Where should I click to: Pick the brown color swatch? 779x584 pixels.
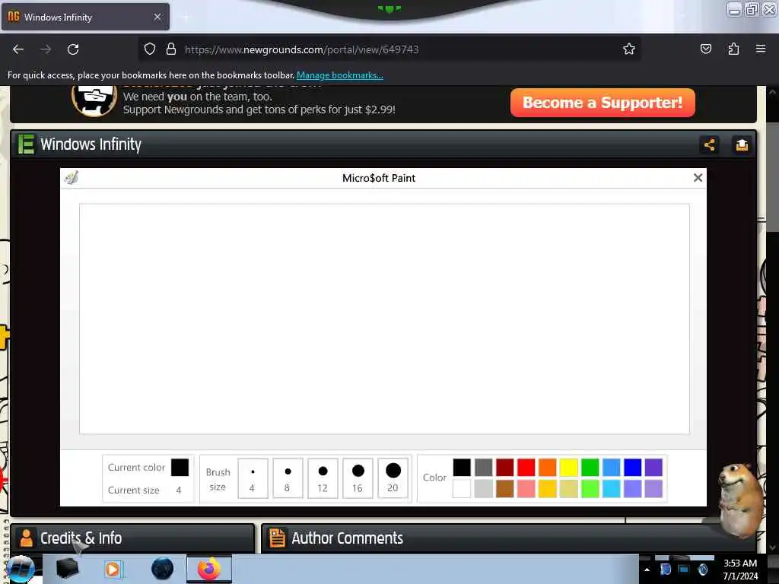[505, 489]
